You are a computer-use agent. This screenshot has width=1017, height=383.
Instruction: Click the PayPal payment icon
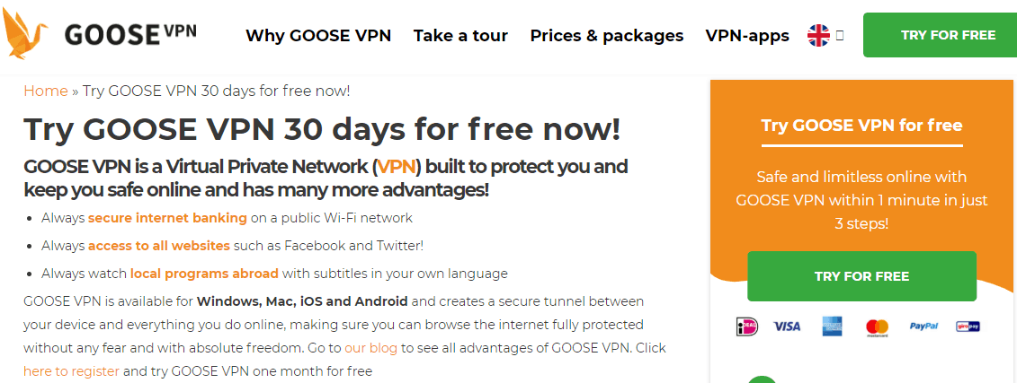pyautogui.click(x=923, y=326)
